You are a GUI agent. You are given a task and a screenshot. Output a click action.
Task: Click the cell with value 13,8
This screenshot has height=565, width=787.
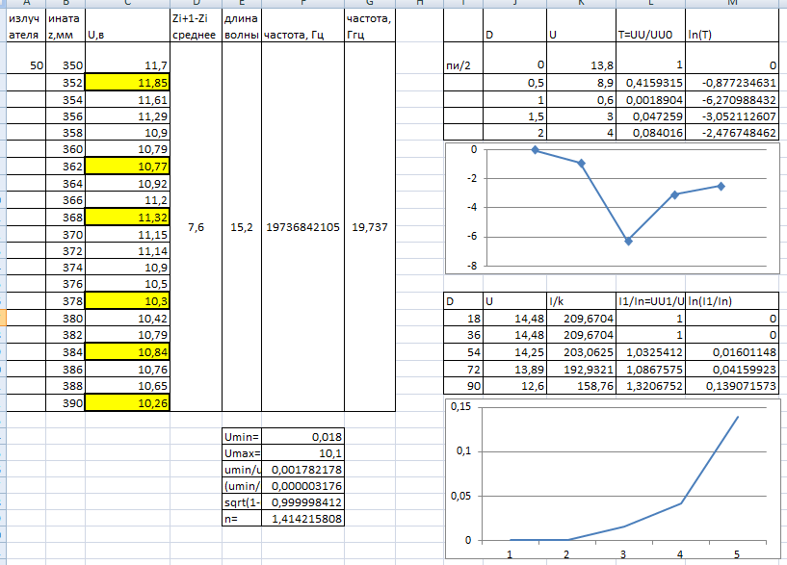pyautogui.click(x=581, y=58)
